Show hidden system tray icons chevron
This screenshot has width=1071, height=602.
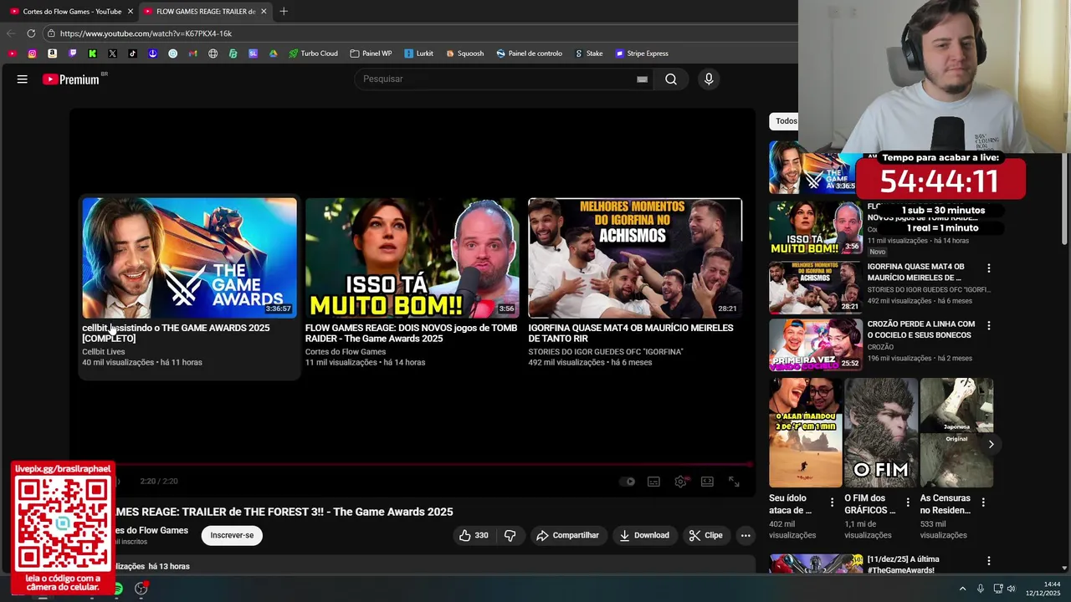[x=962, y=589]
